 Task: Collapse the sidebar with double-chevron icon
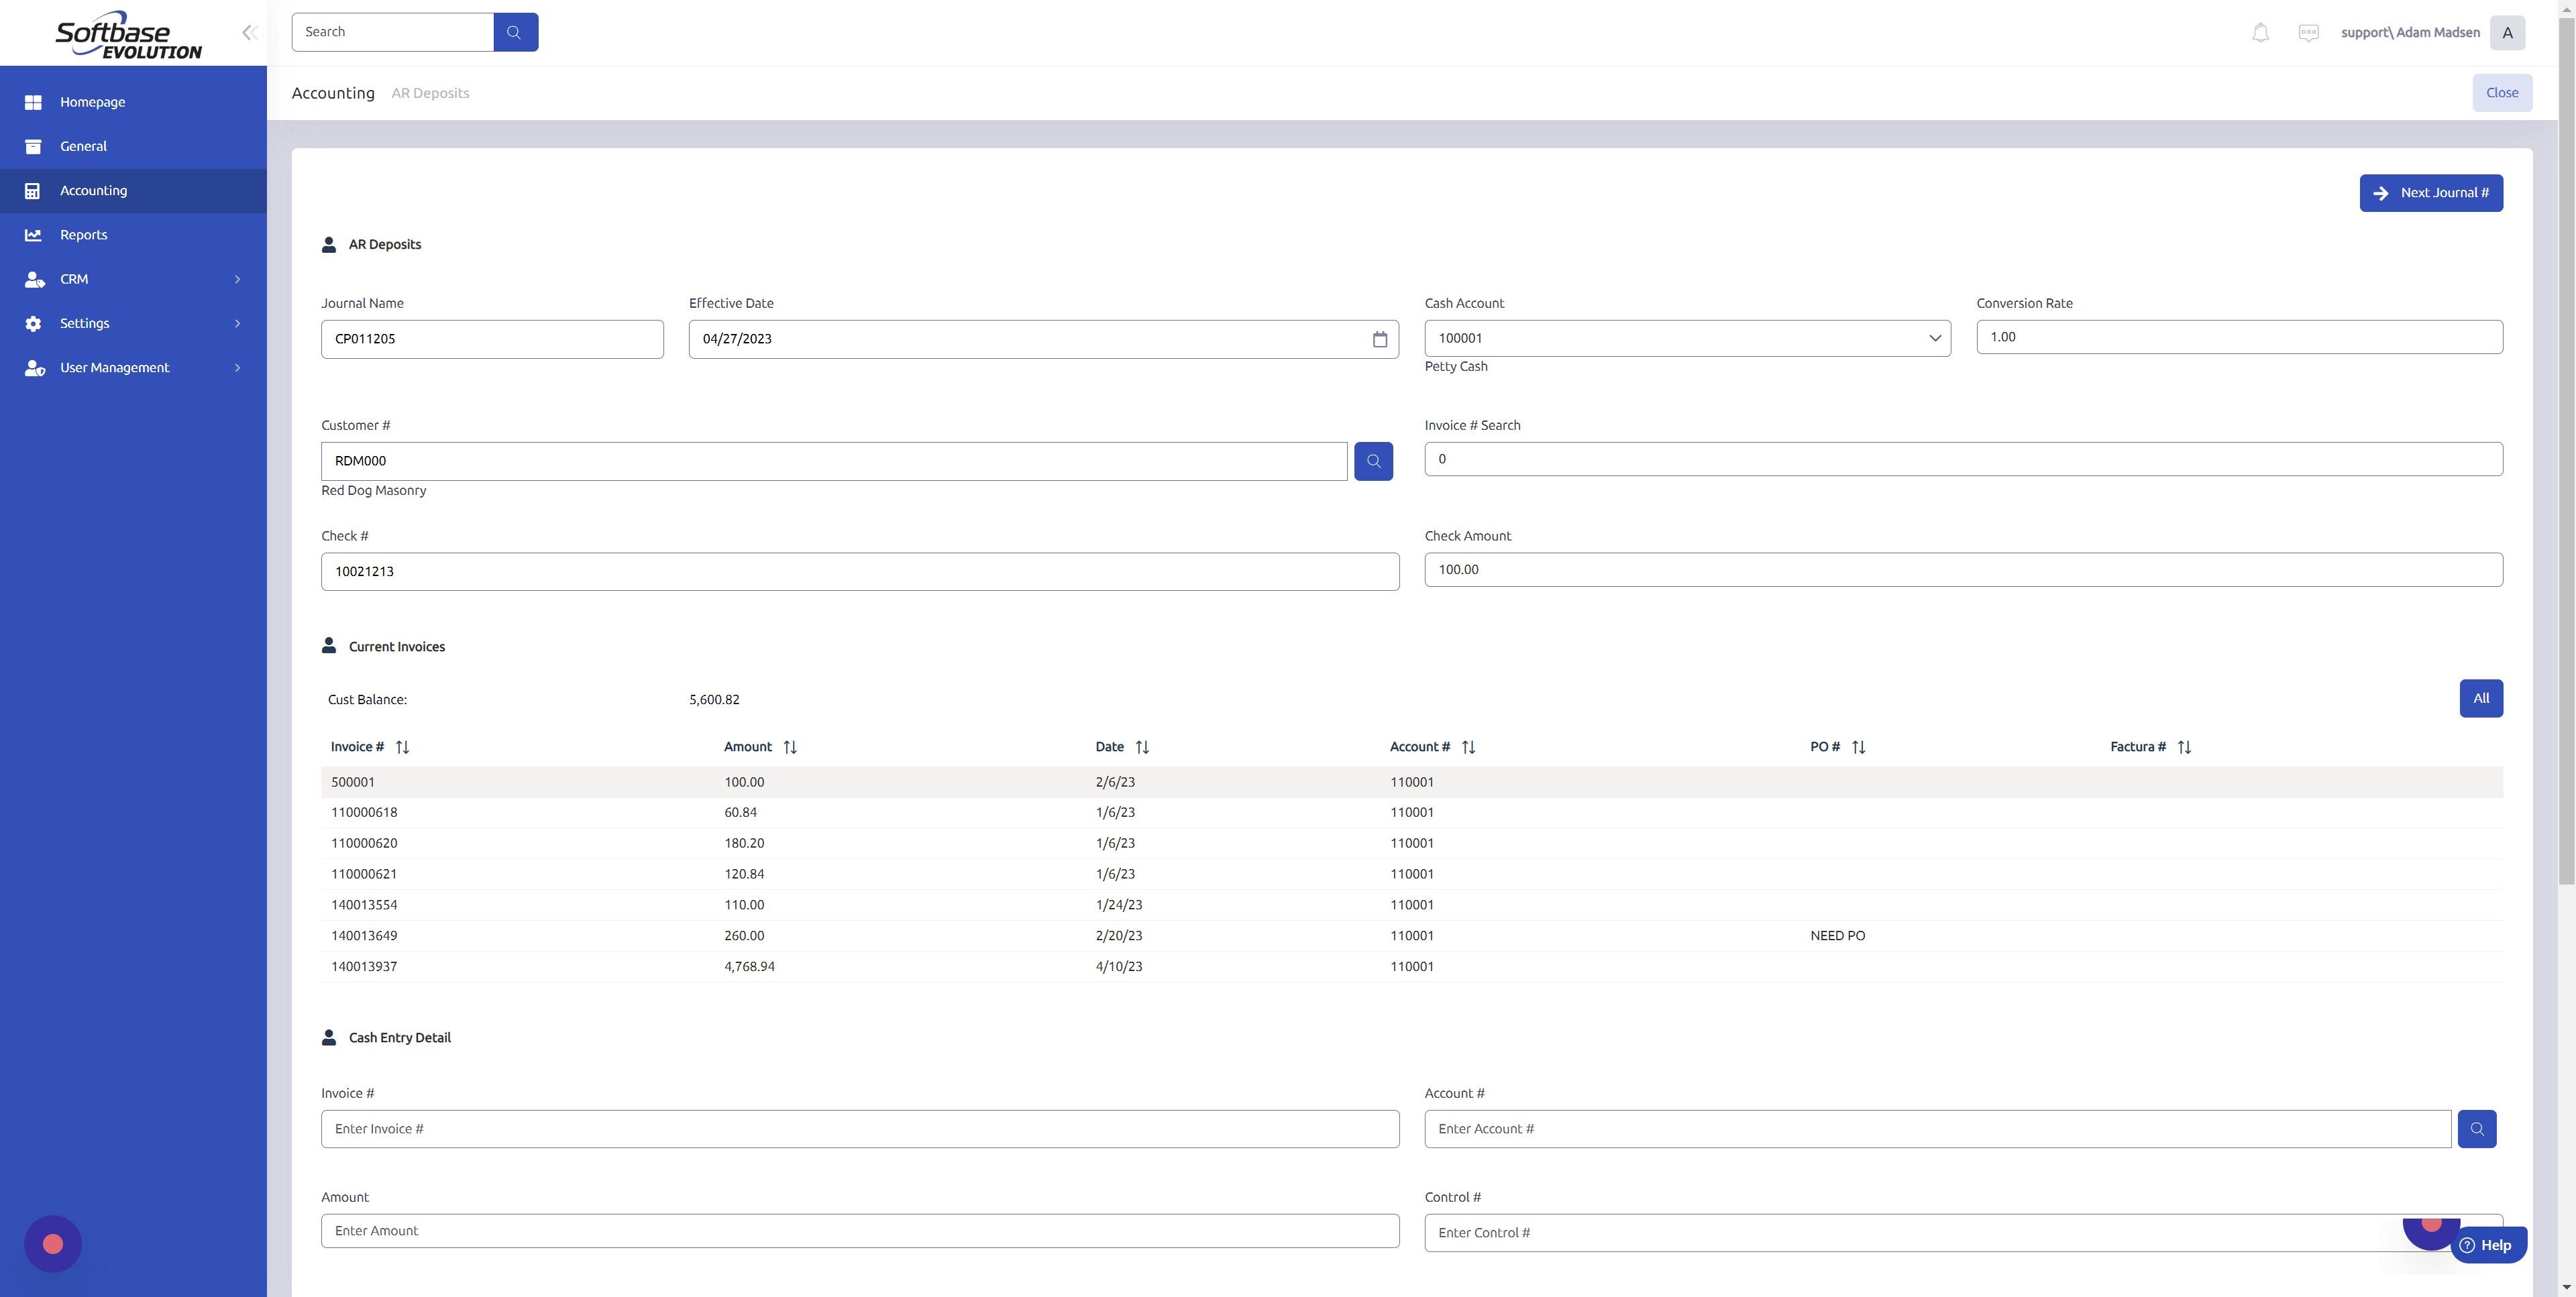pyautogui.click(x=249, y=32)
